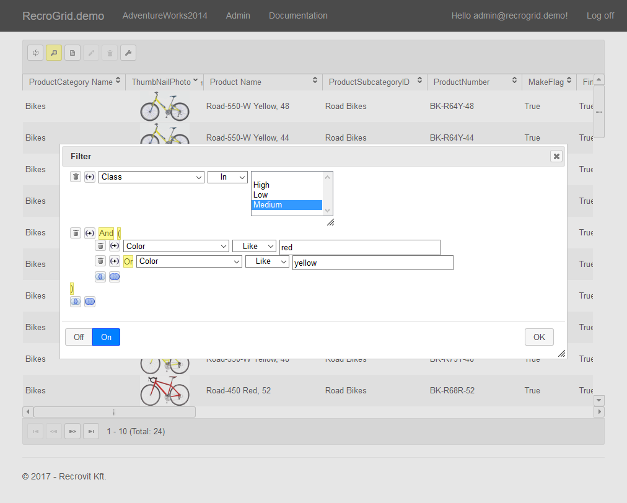Toggle the yellow And logical operator
The width and height of the screenshot is (627, 503).
[106, 233]
